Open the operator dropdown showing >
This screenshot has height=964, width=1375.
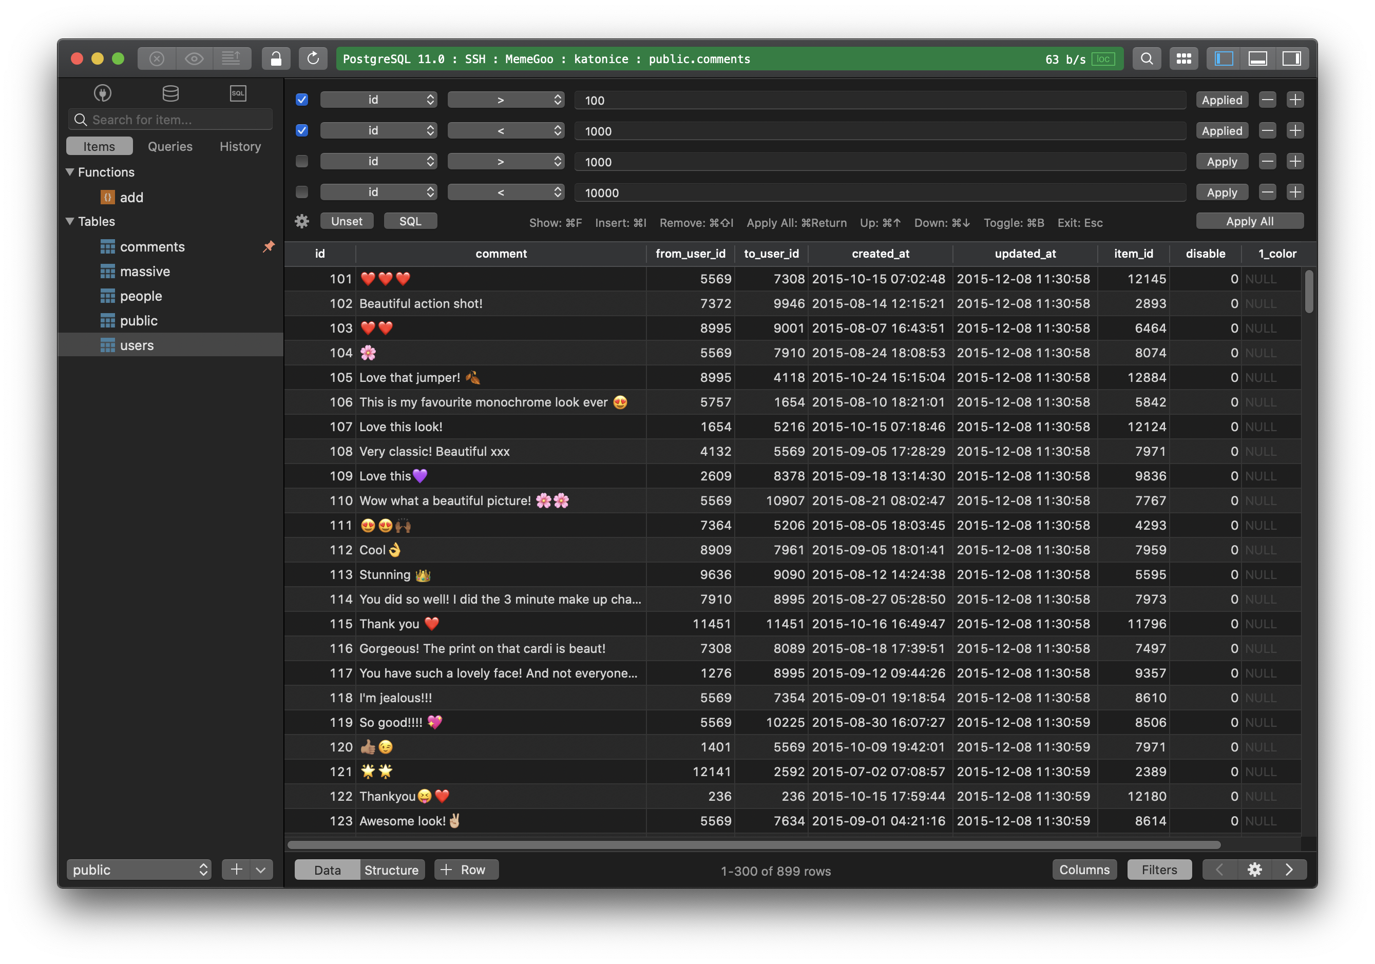pyautogui.click(x=506, y=100)
